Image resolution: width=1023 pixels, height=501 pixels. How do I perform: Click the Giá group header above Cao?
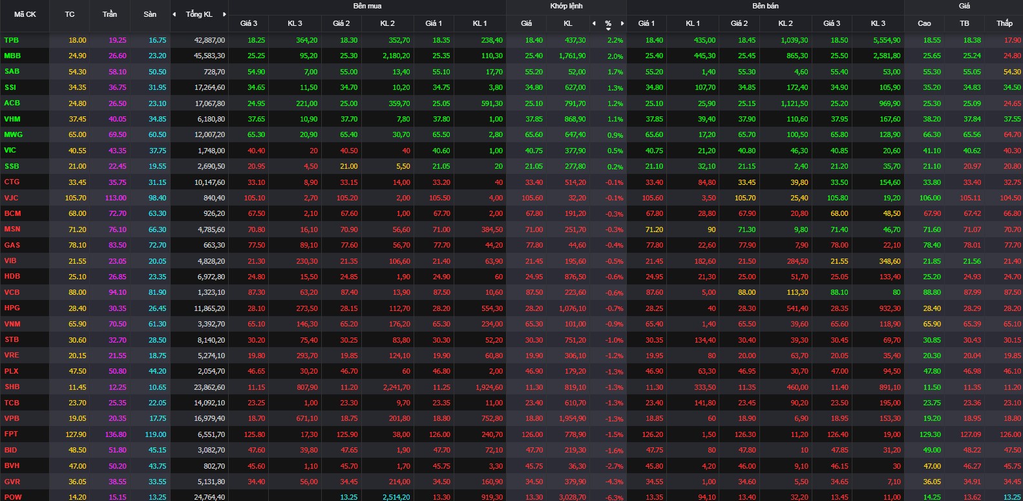click(x=964, y=6)
